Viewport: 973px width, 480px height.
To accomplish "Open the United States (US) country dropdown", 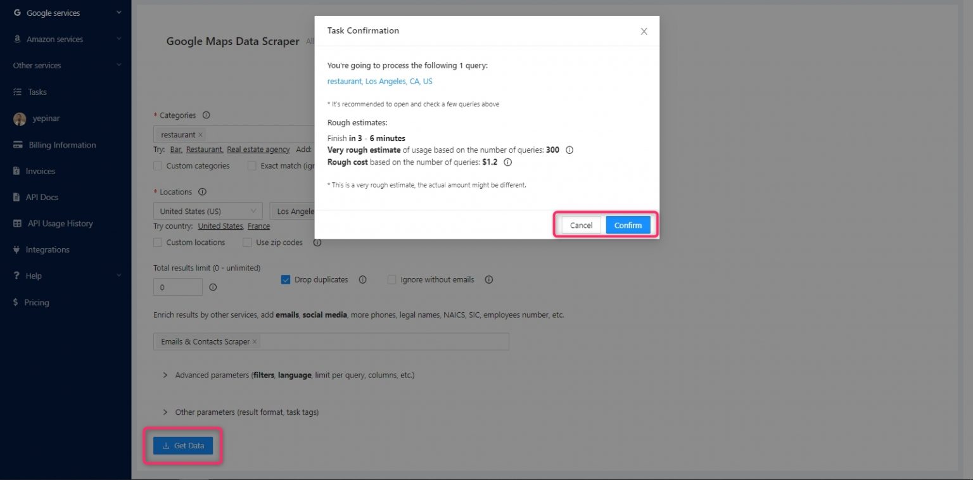I will [207, 210].
